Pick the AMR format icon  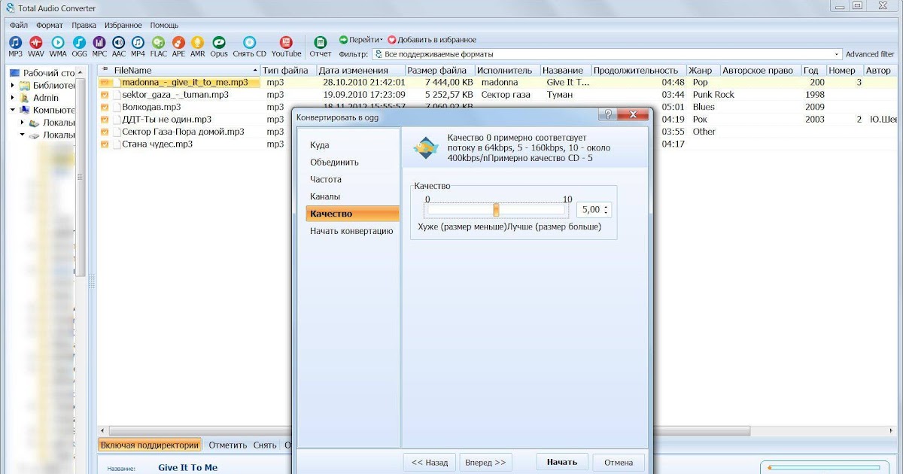197,43
